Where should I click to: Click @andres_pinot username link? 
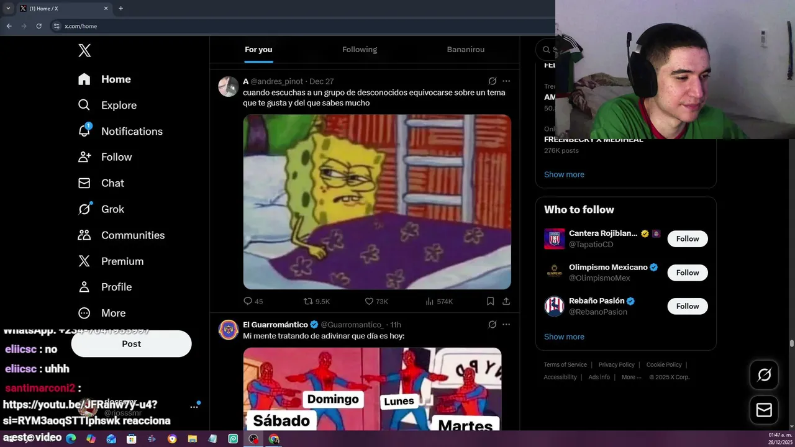(x=277, y=81)
